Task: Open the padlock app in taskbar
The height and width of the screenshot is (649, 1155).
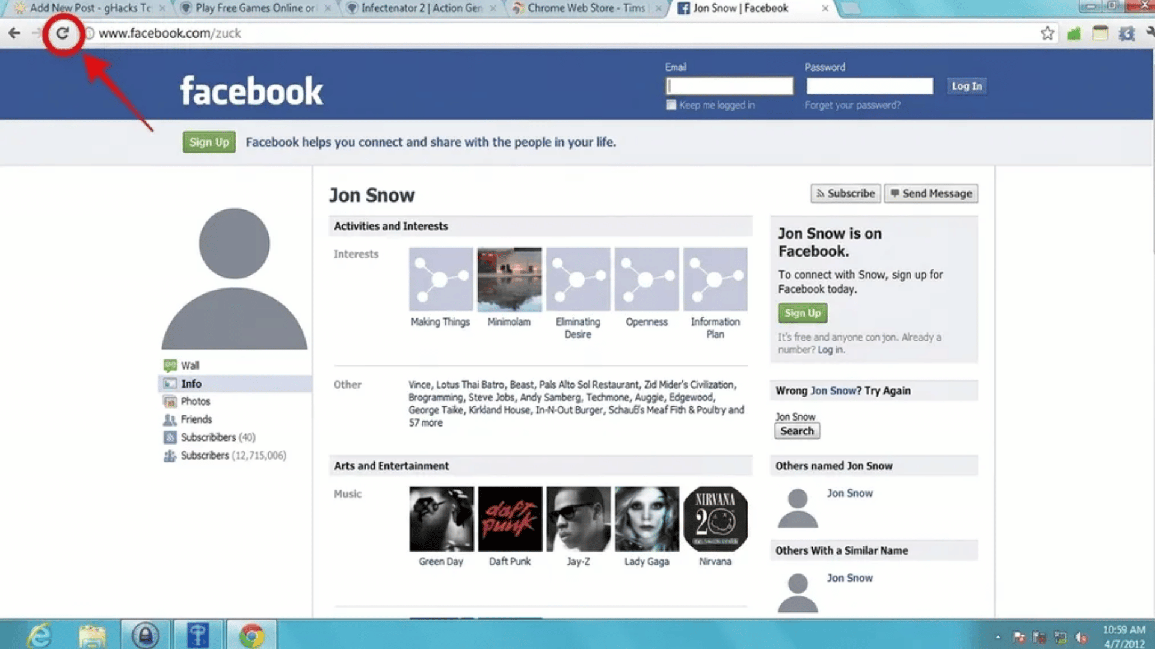Action: [146, 635]
